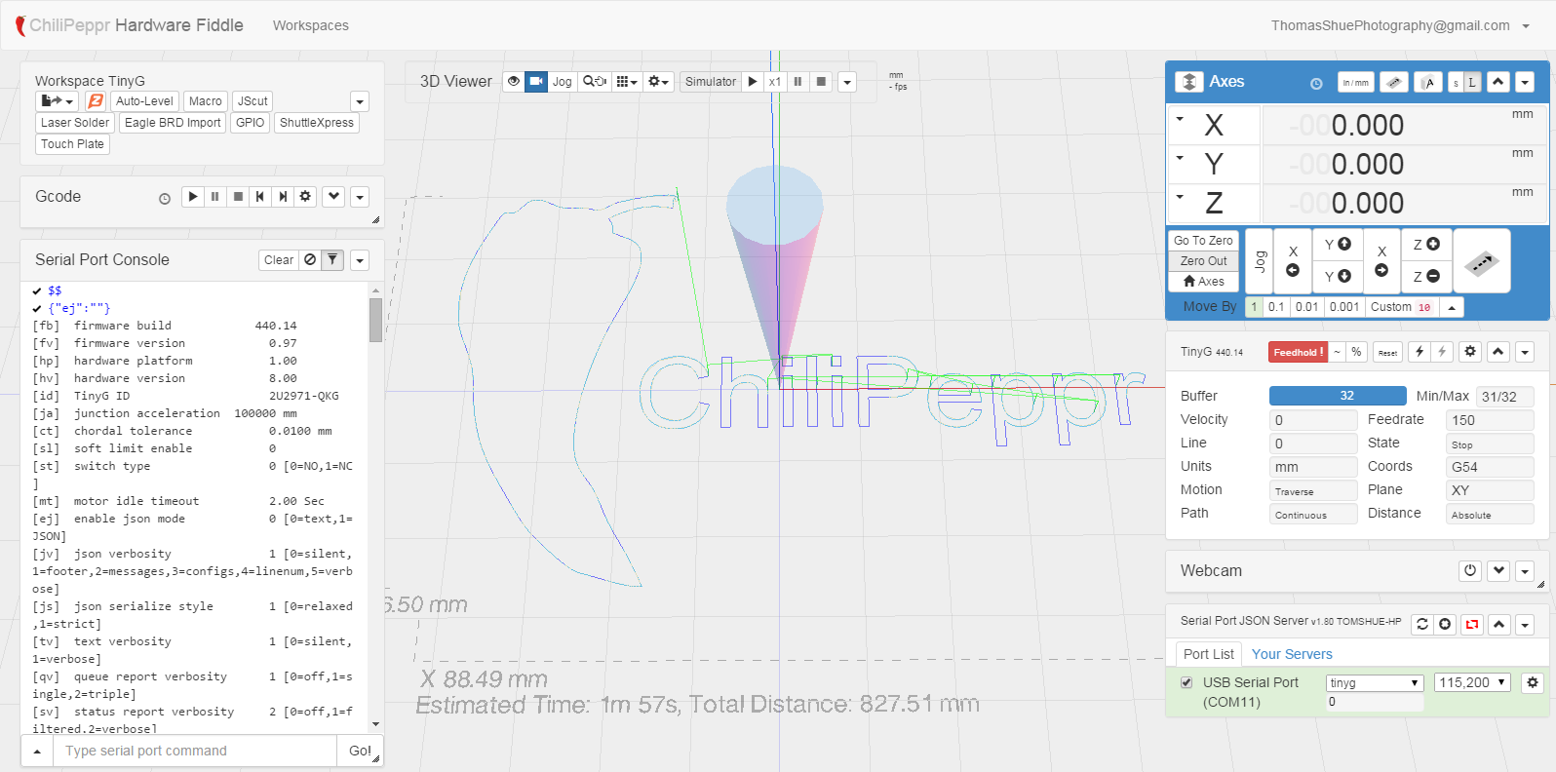Expand the command history caret beside input
This screenshot has height=772, width=1556.
point(37,751)
